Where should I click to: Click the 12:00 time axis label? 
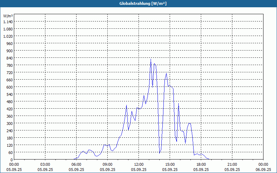(x=139, y=165)
